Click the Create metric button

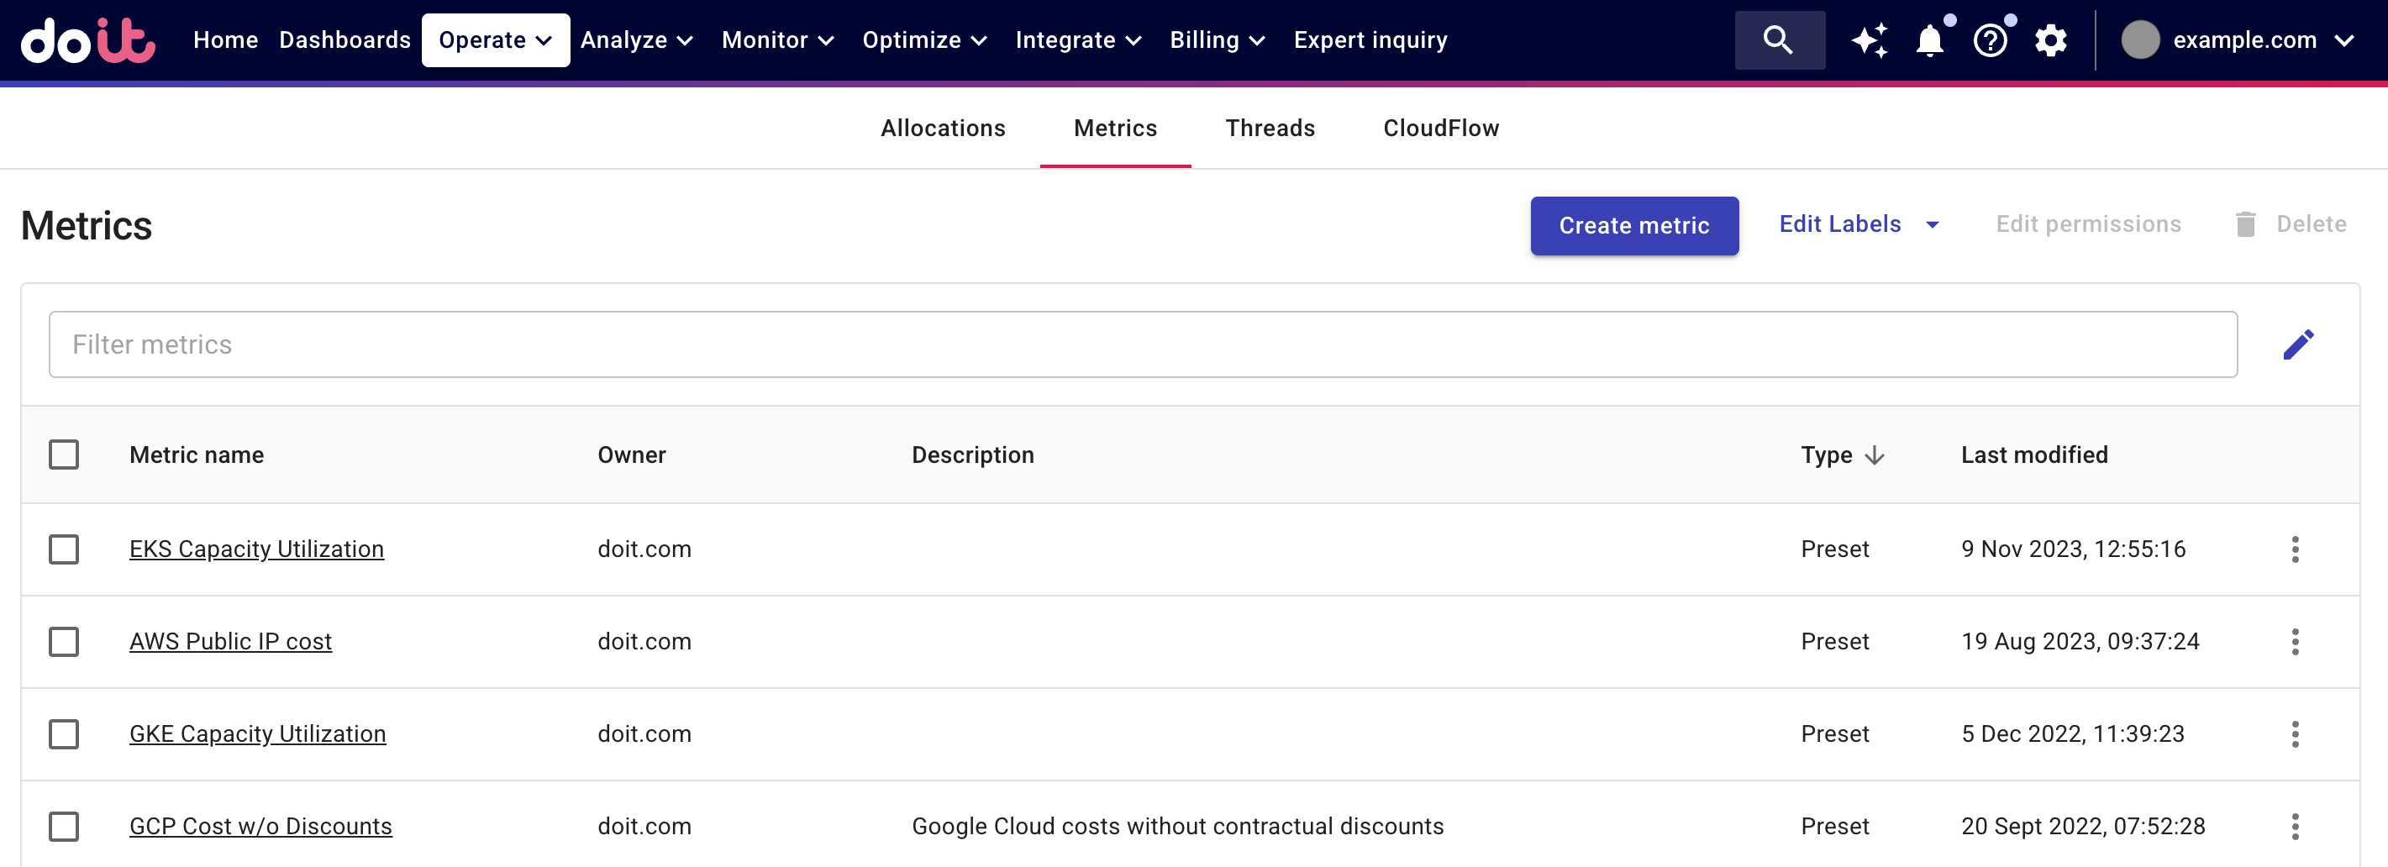click(x=1634, y=225)
